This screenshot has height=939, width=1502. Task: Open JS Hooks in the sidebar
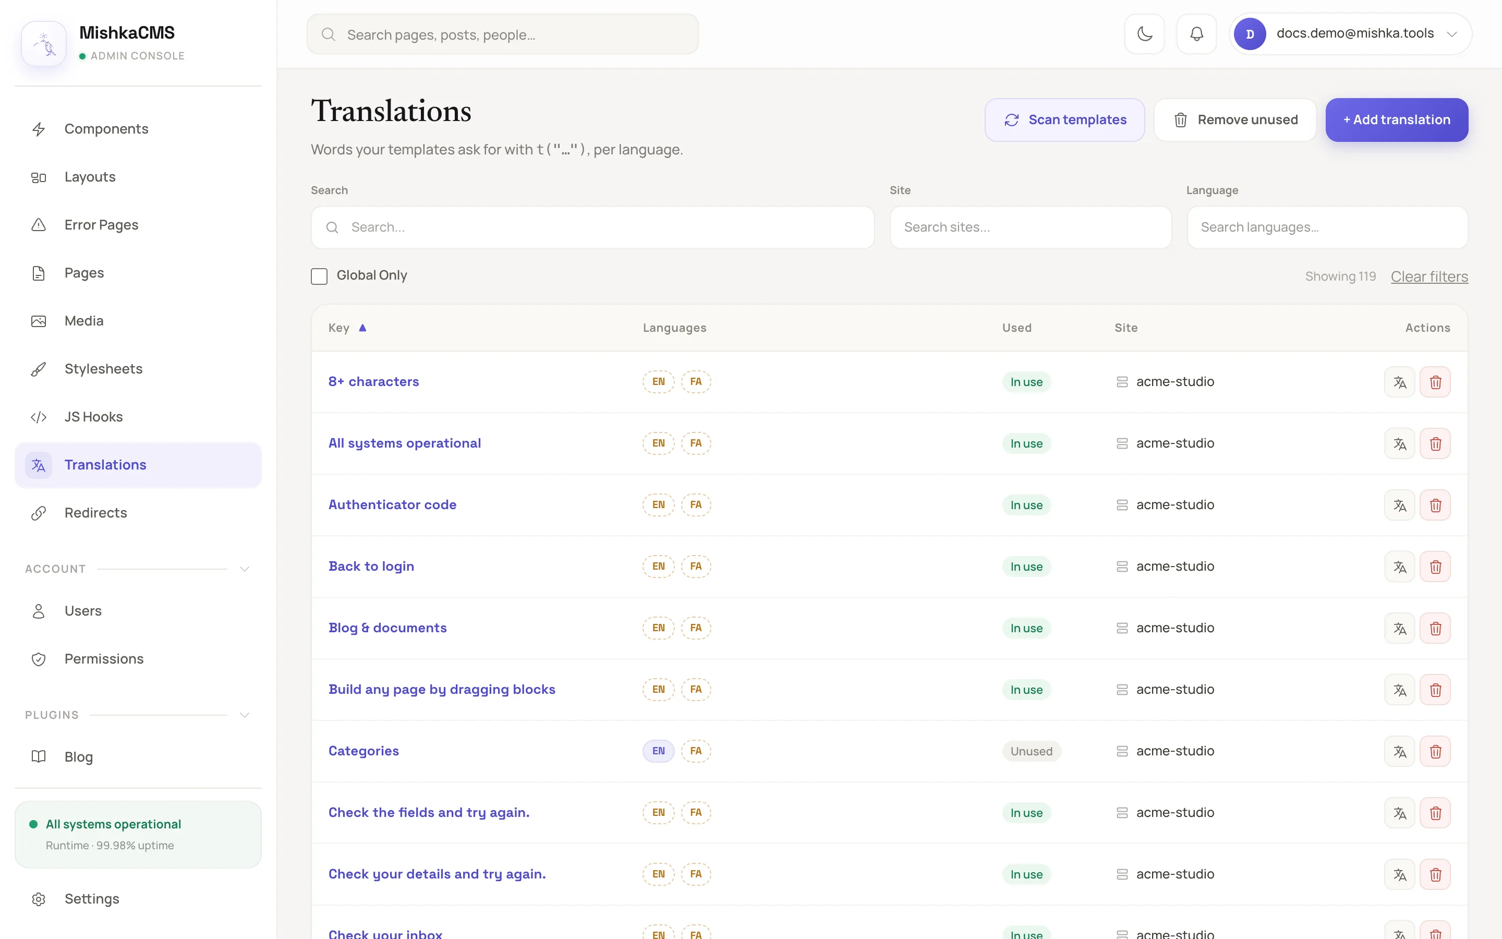(138, 417)
